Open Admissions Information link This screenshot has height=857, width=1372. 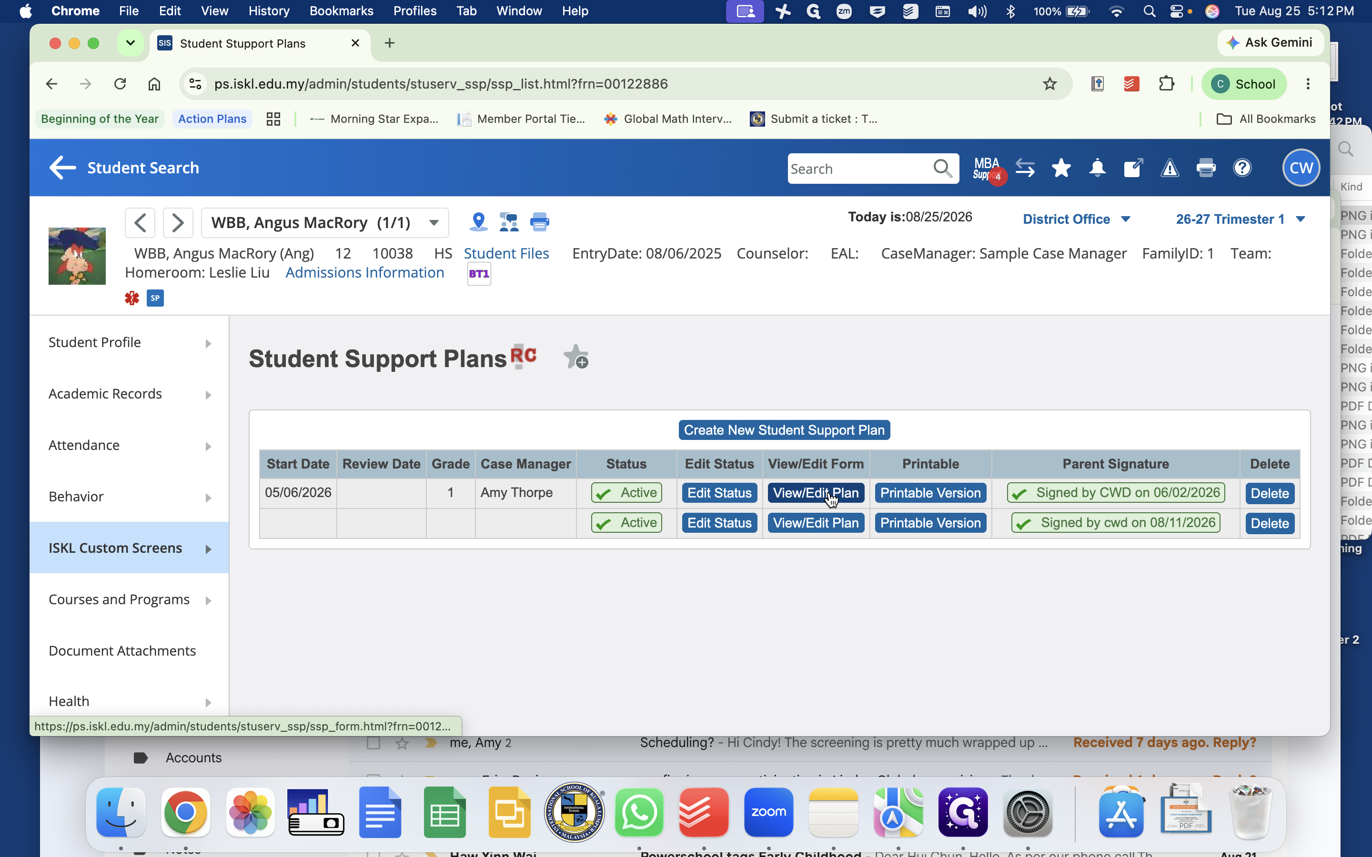click(364, 273)
